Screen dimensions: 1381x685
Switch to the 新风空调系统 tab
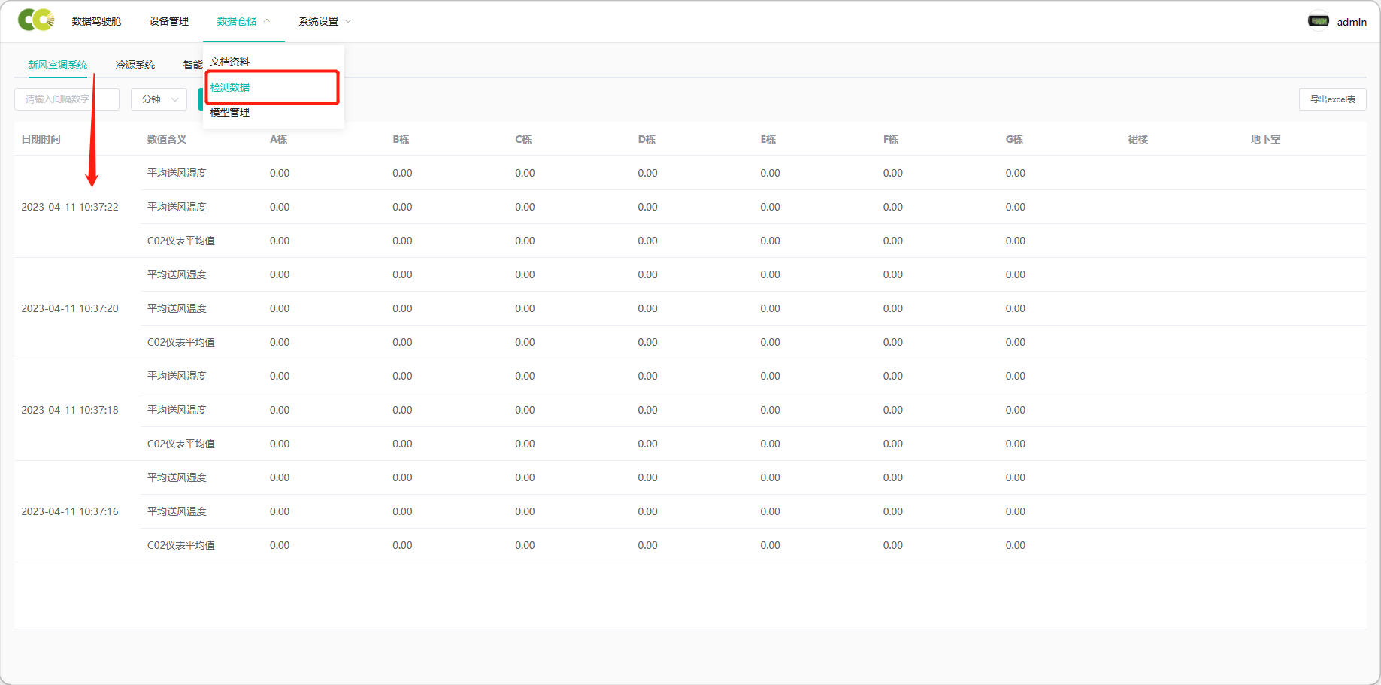(x=58, y=65)
